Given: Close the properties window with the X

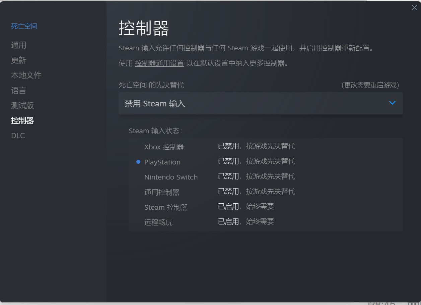Looking at the screenshot, I should pos(414,8).
